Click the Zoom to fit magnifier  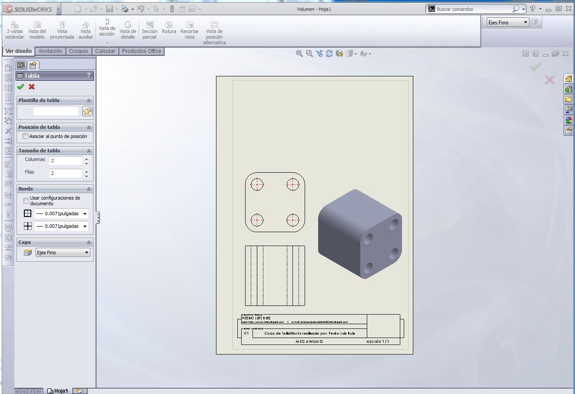(x=299, y=53)
